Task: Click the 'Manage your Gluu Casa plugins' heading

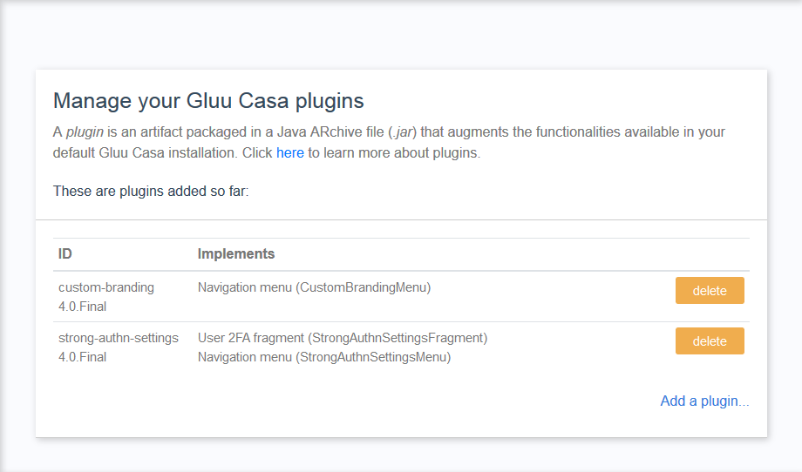Action: (208, 100)
